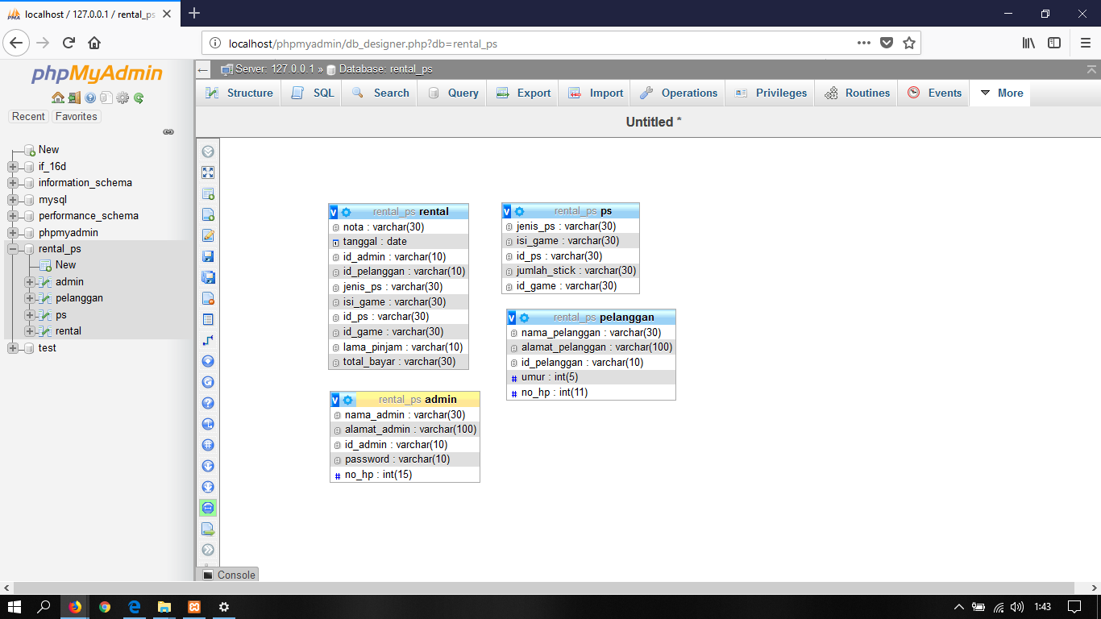Image resolution: width=1101 pixels, height=619 pixels.
Task: Save the current Designer page
Action: coord(208,256)
